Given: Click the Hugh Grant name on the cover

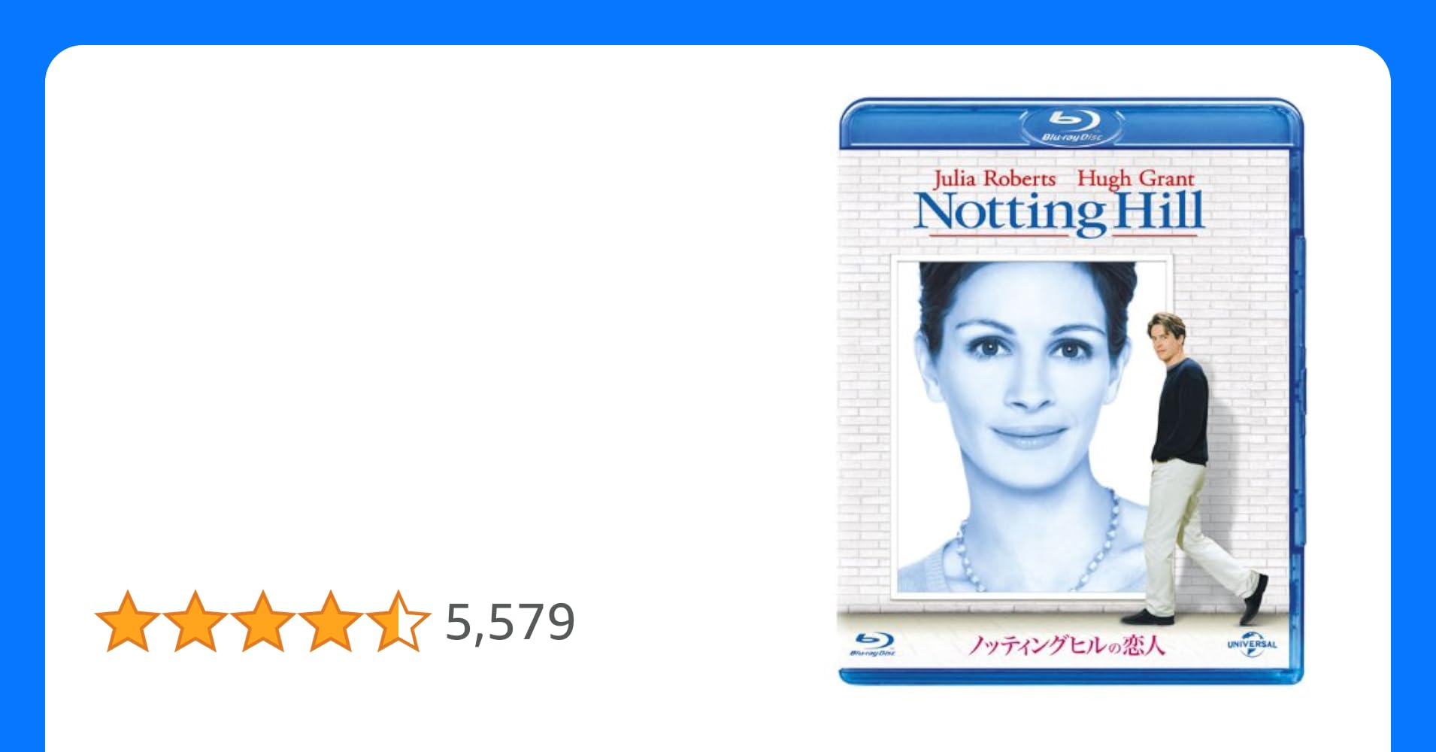Looking at the screenshot, I should pos(1136,178).
